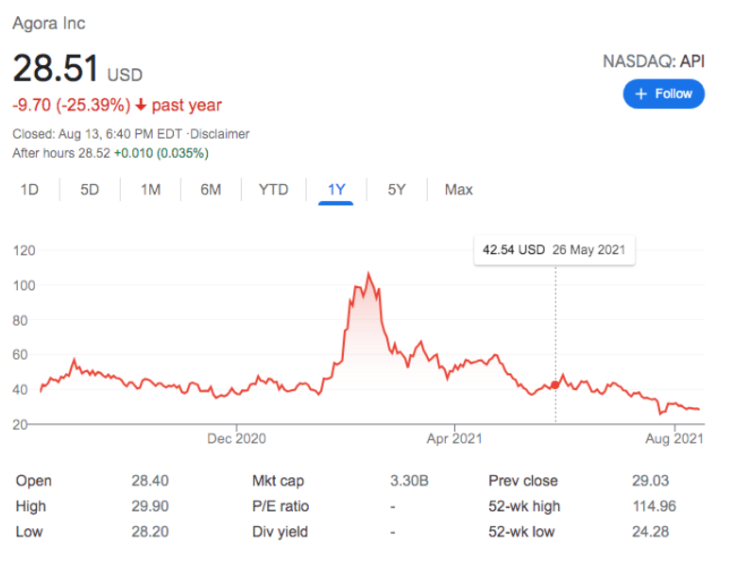Select the 1M time range tab

[x=150, y=190]
